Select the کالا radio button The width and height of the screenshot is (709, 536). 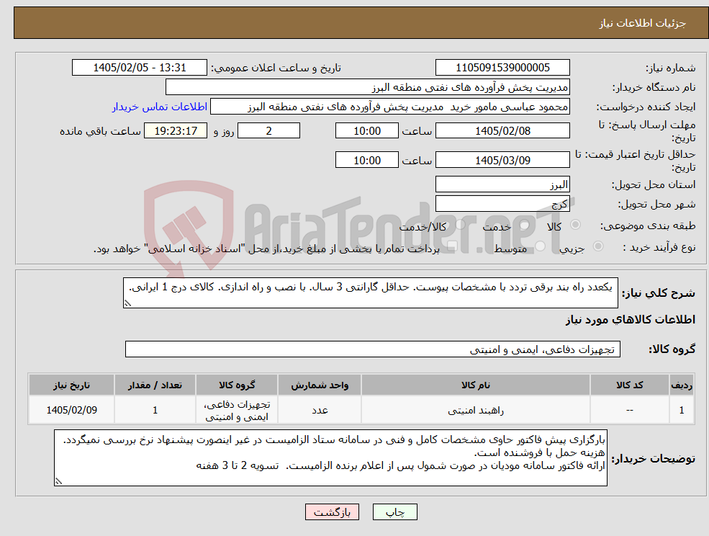[x=576, y=225]
